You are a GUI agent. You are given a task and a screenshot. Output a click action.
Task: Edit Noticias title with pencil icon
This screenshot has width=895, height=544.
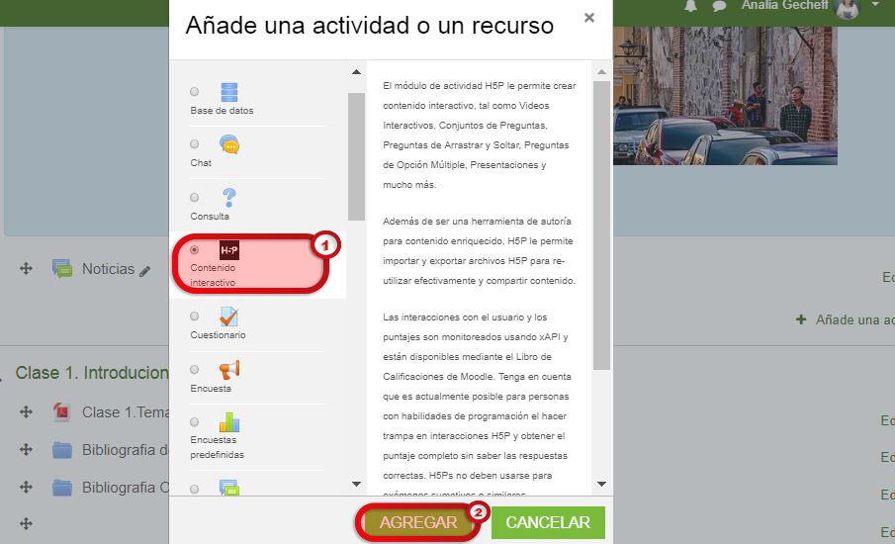point(145,271)
